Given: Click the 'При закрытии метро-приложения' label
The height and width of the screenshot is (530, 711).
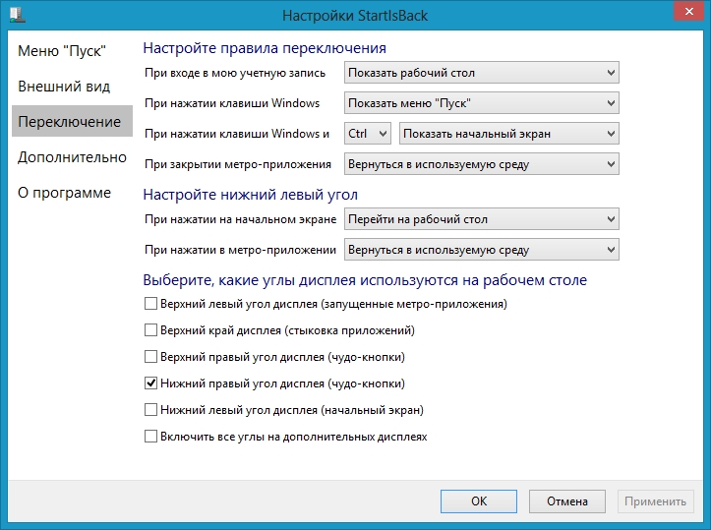Looking at the screenshot, I should 238,164.
